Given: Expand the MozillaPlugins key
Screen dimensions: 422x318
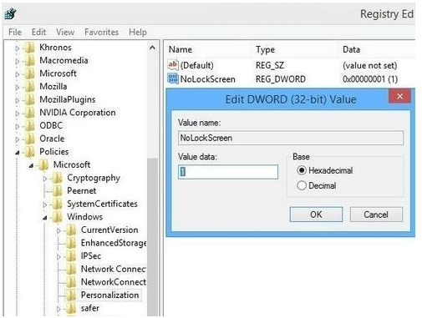Looking at the screenshot, I should coord(18,100).
